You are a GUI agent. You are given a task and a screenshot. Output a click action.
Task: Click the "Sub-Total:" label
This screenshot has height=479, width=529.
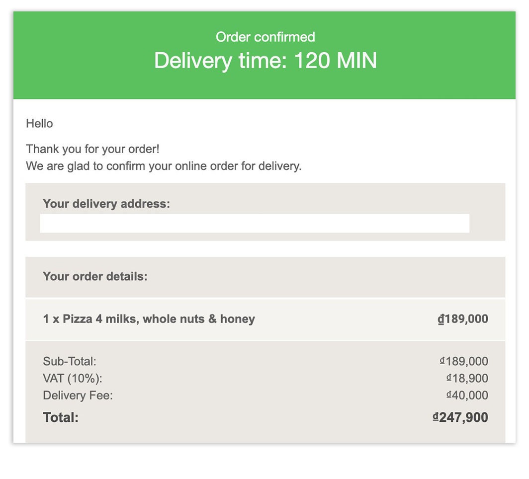[x=70, y=361]
